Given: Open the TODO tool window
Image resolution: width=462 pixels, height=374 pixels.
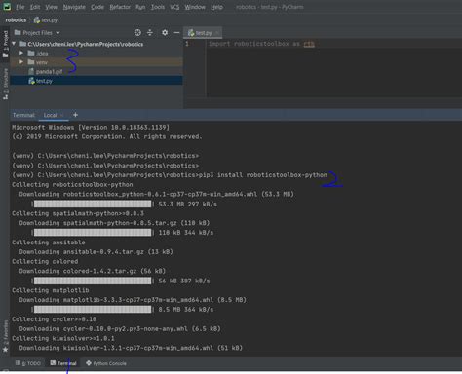Looking at the screenshot, I should (x=28, y=363).
